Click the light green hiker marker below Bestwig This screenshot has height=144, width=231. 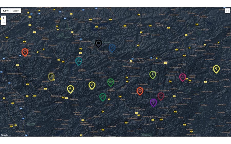[x=153, y=75]
